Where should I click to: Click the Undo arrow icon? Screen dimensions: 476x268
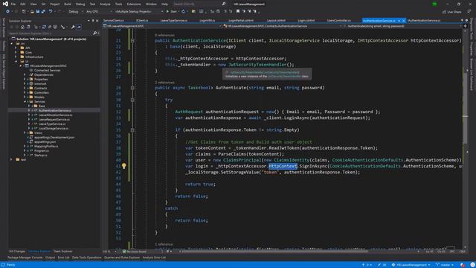(51, 12)
